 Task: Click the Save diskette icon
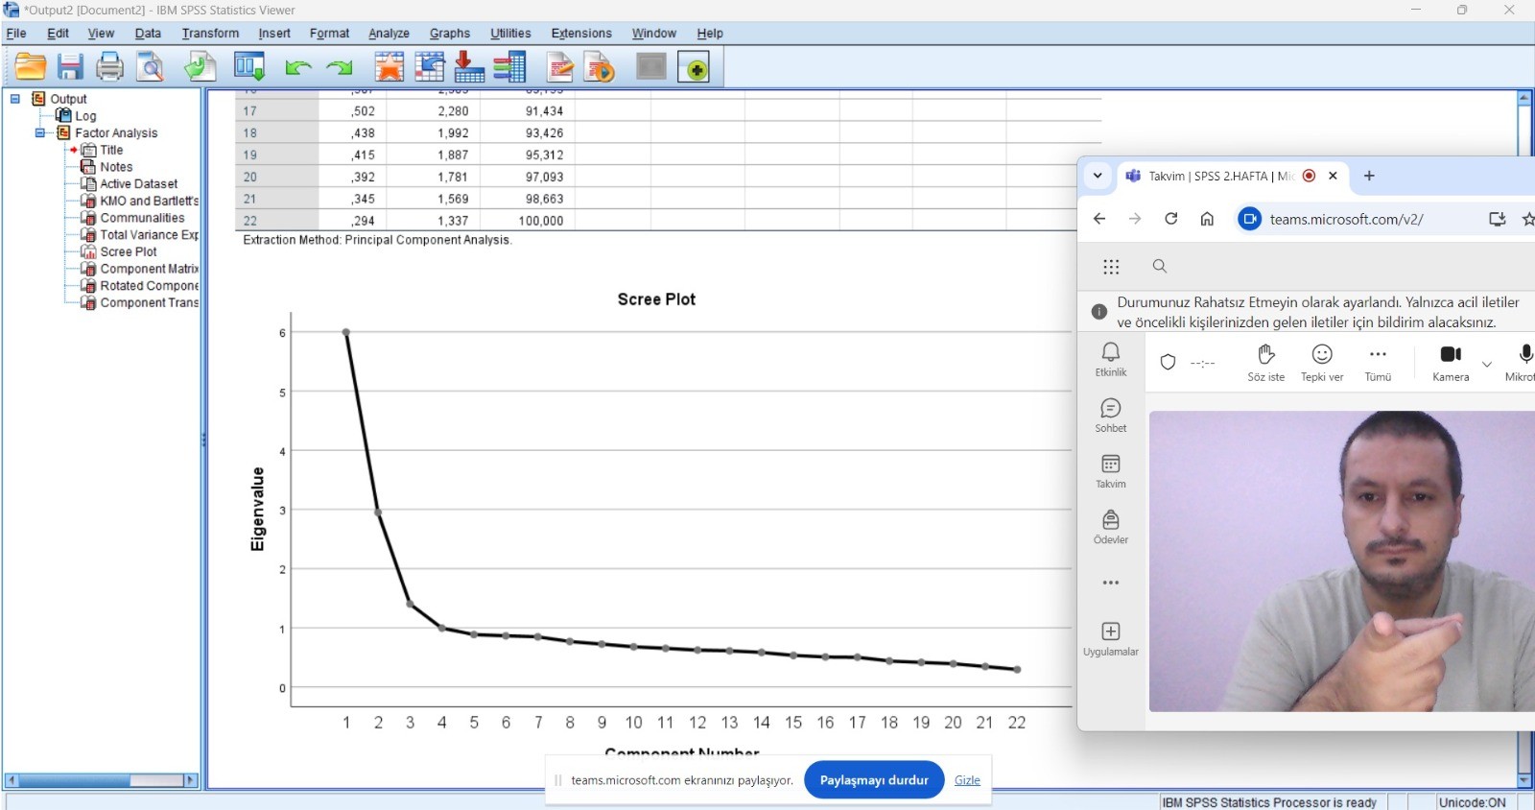coord(70,67)
